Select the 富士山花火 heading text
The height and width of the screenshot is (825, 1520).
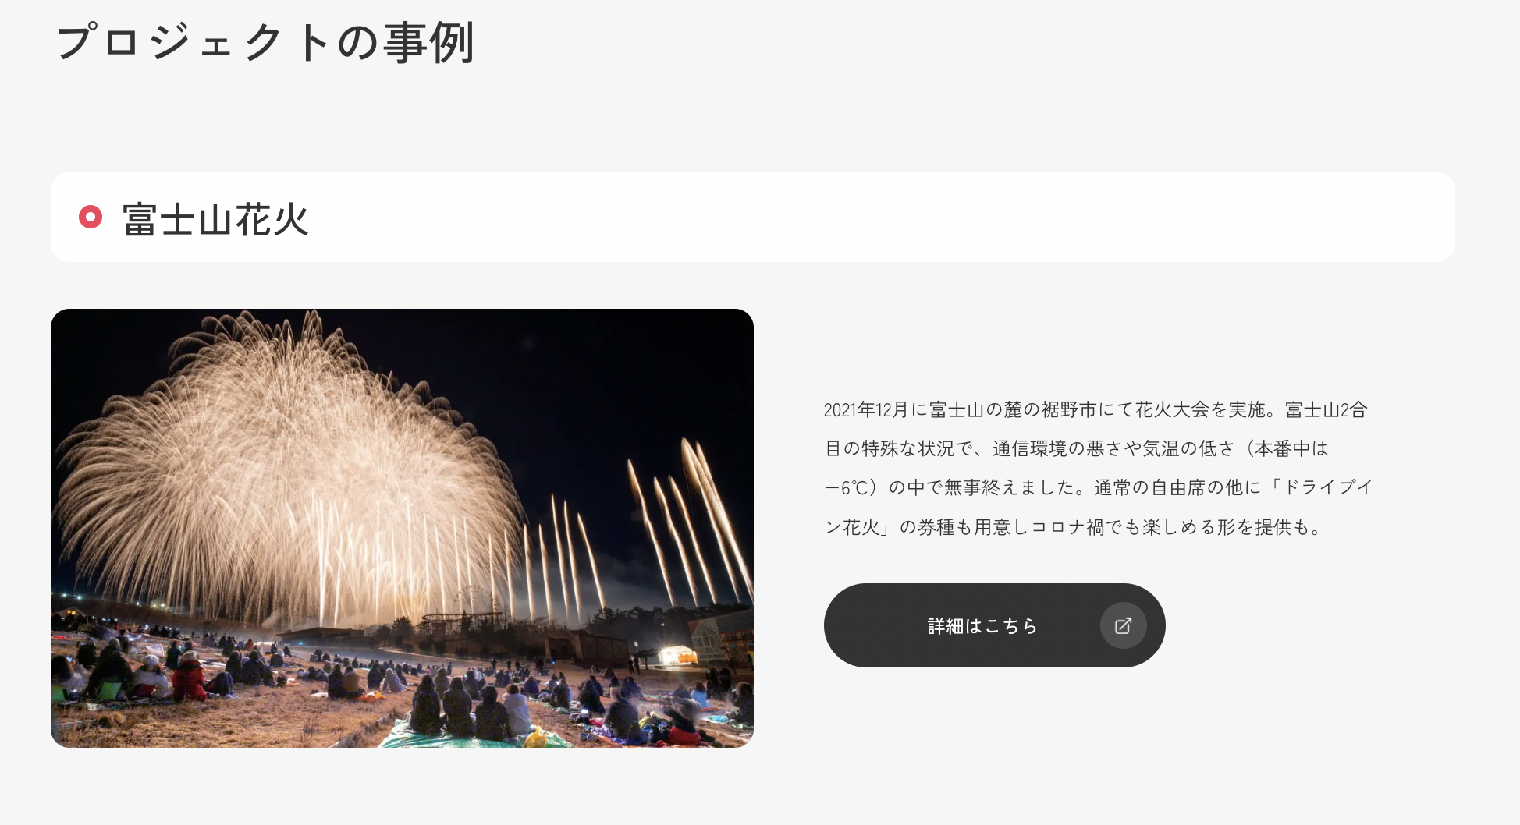pos(215,219)
